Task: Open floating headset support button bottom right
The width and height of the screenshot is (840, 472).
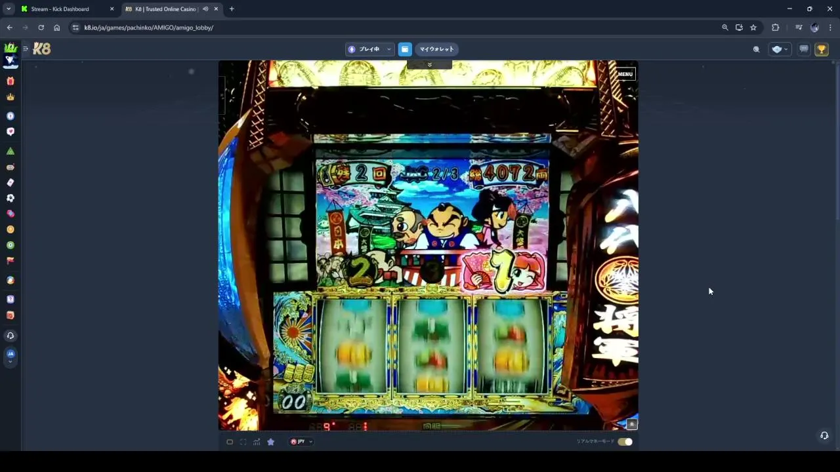Action: coord(824,435)
